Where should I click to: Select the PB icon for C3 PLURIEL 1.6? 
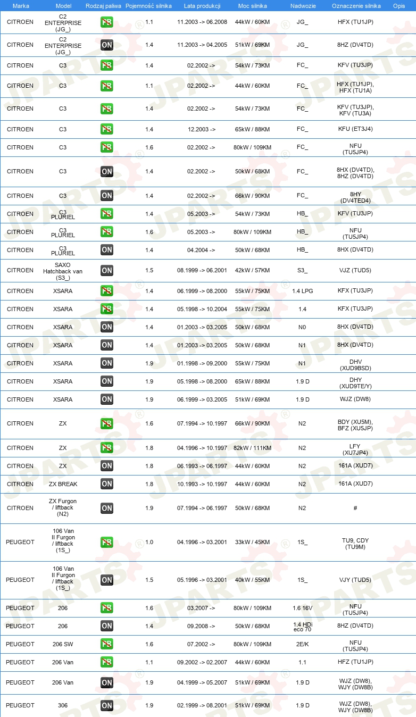107,232
